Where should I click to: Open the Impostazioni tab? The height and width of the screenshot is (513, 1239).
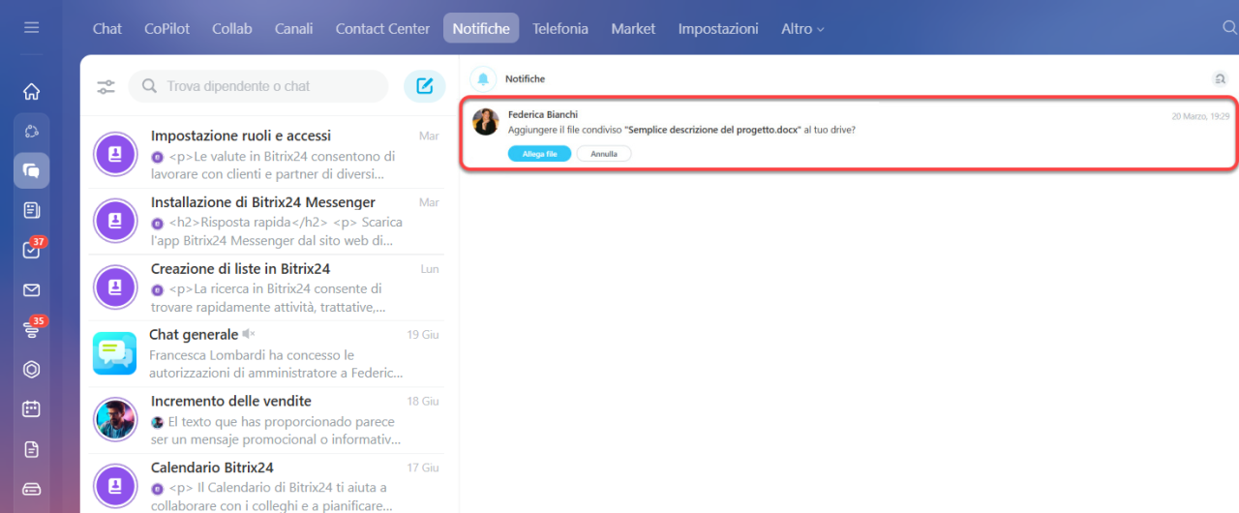tap(718, 28)
